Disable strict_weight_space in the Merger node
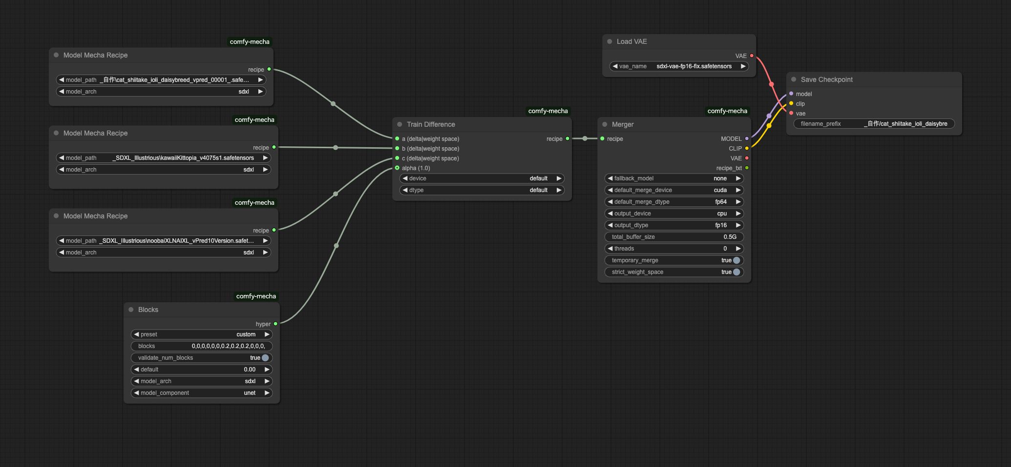 coord(737,272)
